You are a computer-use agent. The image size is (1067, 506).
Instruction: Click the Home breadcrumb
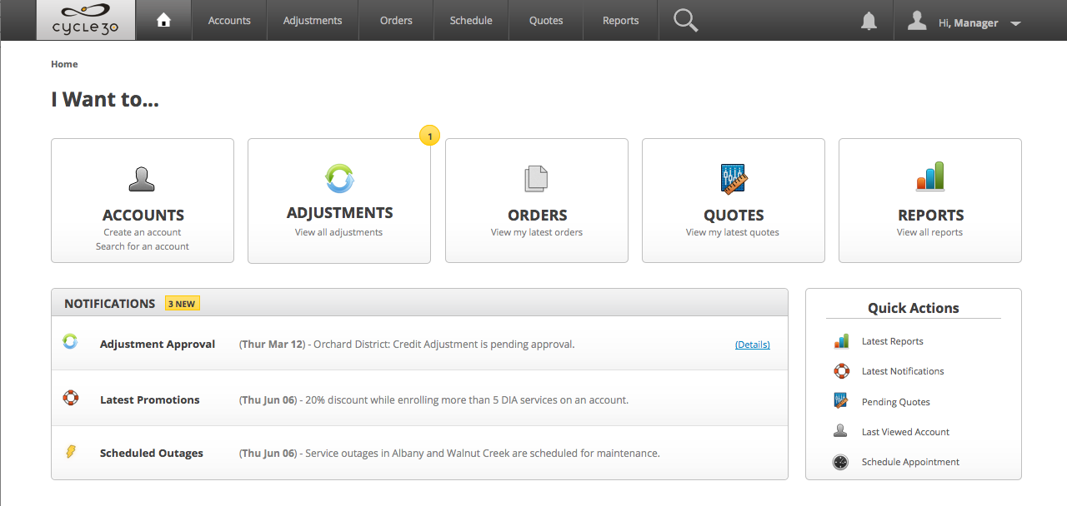pyautogui.click(x=64, y=64)
